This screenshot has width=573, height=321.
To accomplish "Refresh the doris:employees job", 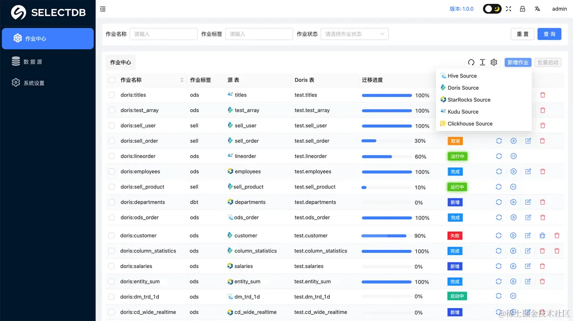I will [x=499, y=171].
